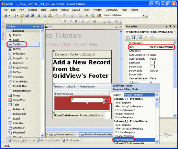This screenshot has height=149, width=178.
Task: Auto-hide Properties panel with pin icon
Action: [x=170, y=26]
